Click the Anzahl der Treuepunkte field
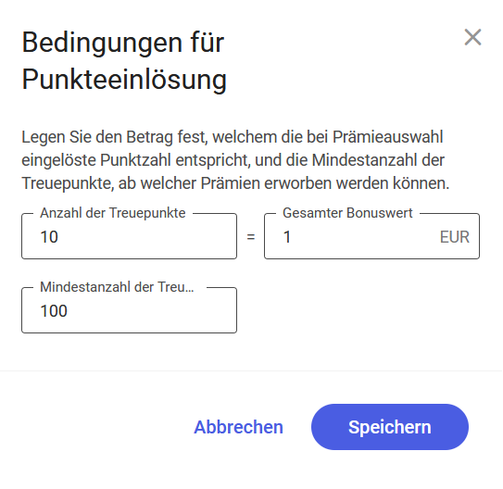This screenshot has height=489, width=503. [130, 236]
